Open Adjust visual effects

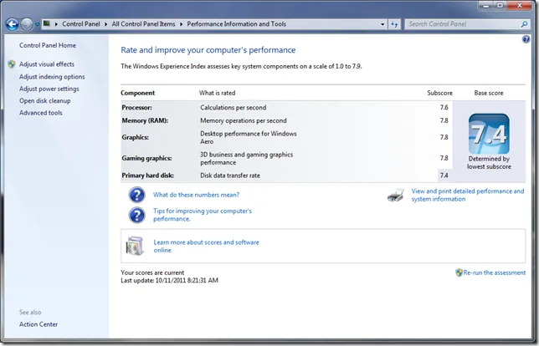pyautogui.click(x=47, y=64)
